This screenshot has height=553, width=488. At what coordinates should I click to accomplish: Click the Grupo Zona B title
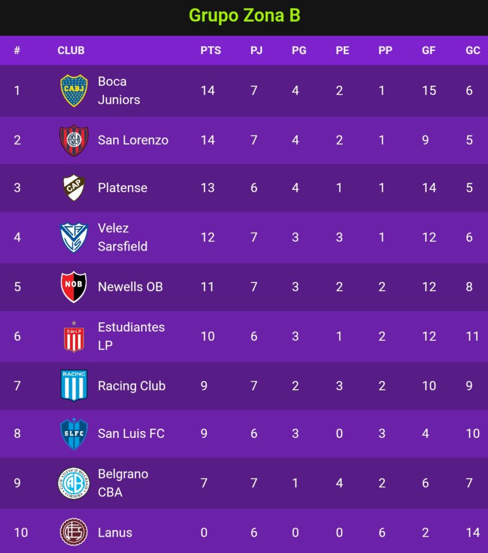(x=245, y=16)
